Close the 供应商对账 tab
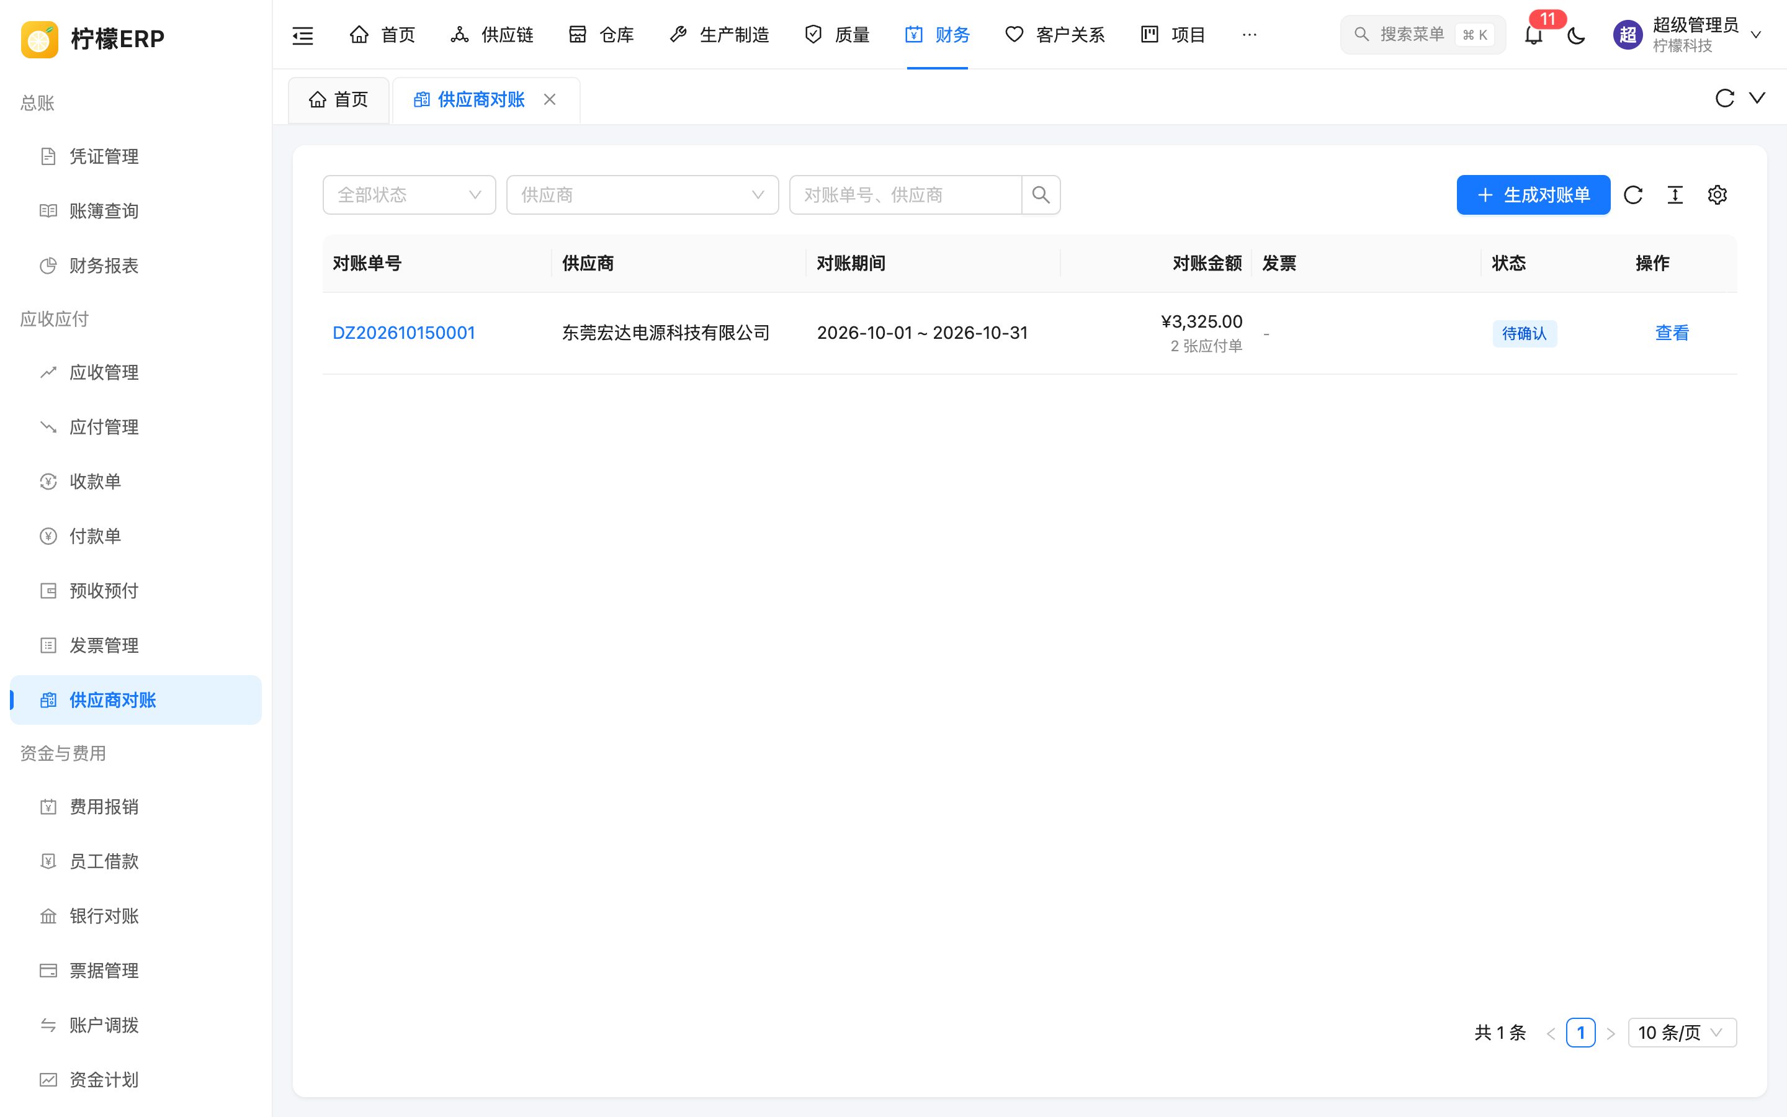Viewport: 1787px width, 1117px height. pos(549,100)
